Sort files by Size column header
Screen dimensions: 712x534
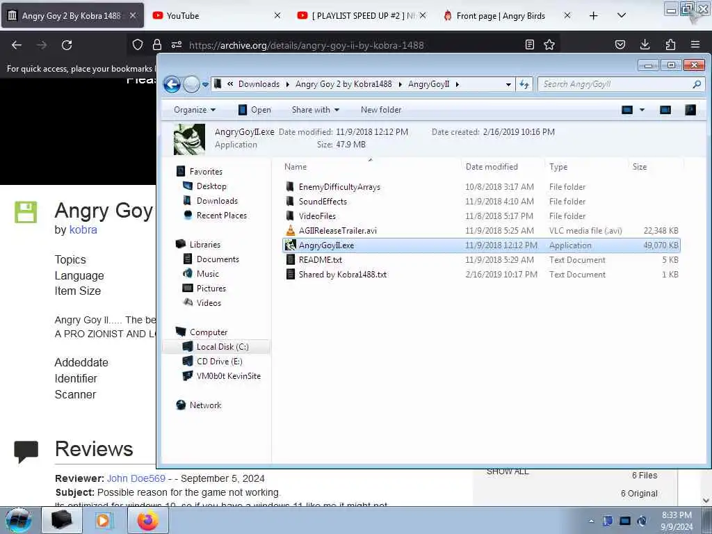pos(640,167)
